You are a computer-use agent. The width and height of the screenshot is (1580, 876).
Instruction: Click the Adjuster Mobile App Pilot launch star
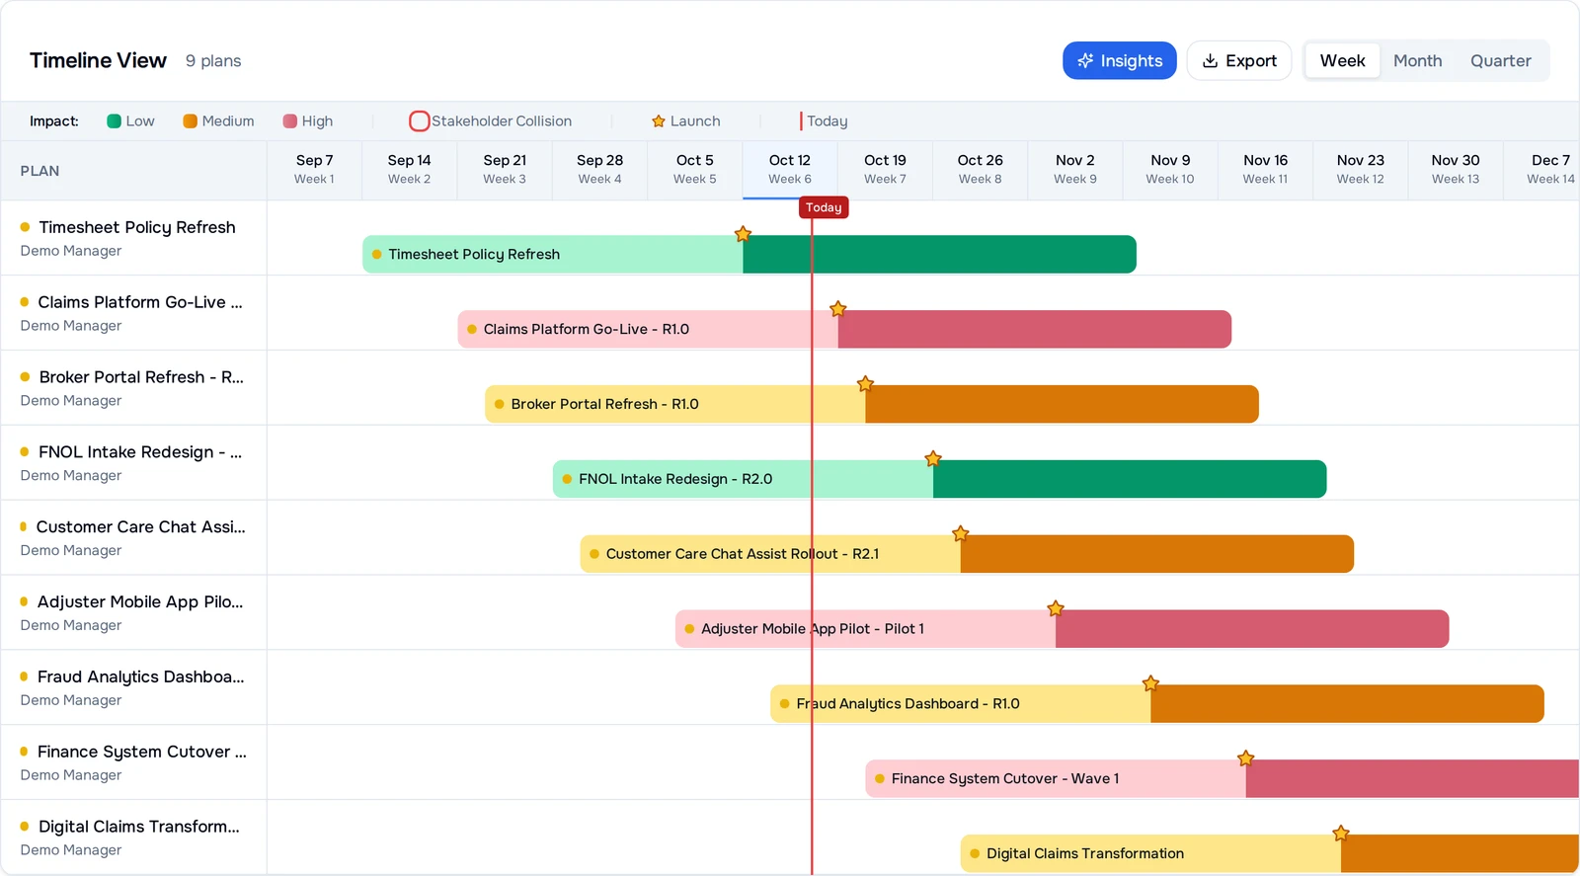click(1056, 608)
